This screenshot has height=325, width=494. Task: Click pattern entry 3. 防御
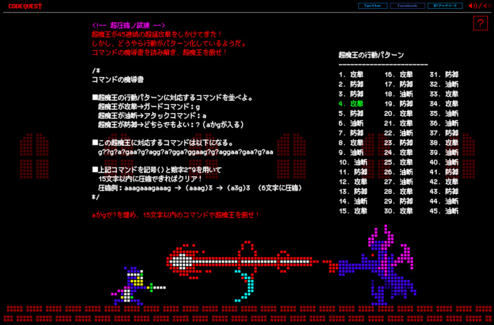351,94
